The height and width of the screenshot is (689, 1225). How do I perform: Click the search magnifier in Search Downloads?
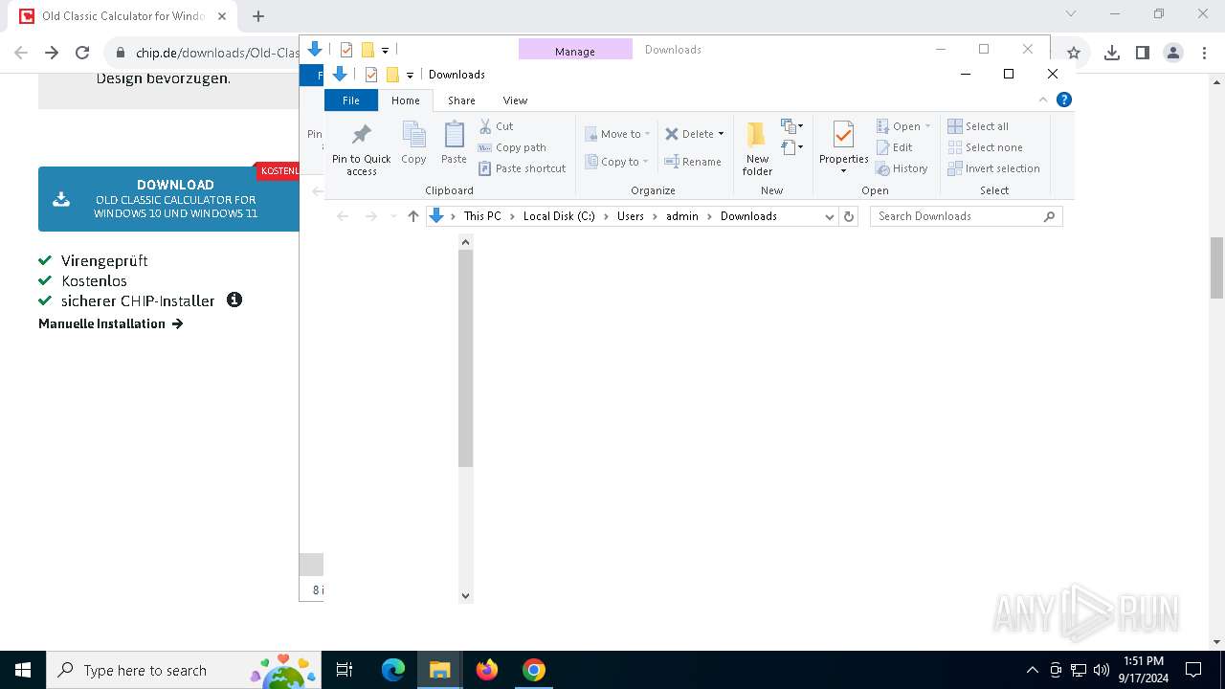1049,216
